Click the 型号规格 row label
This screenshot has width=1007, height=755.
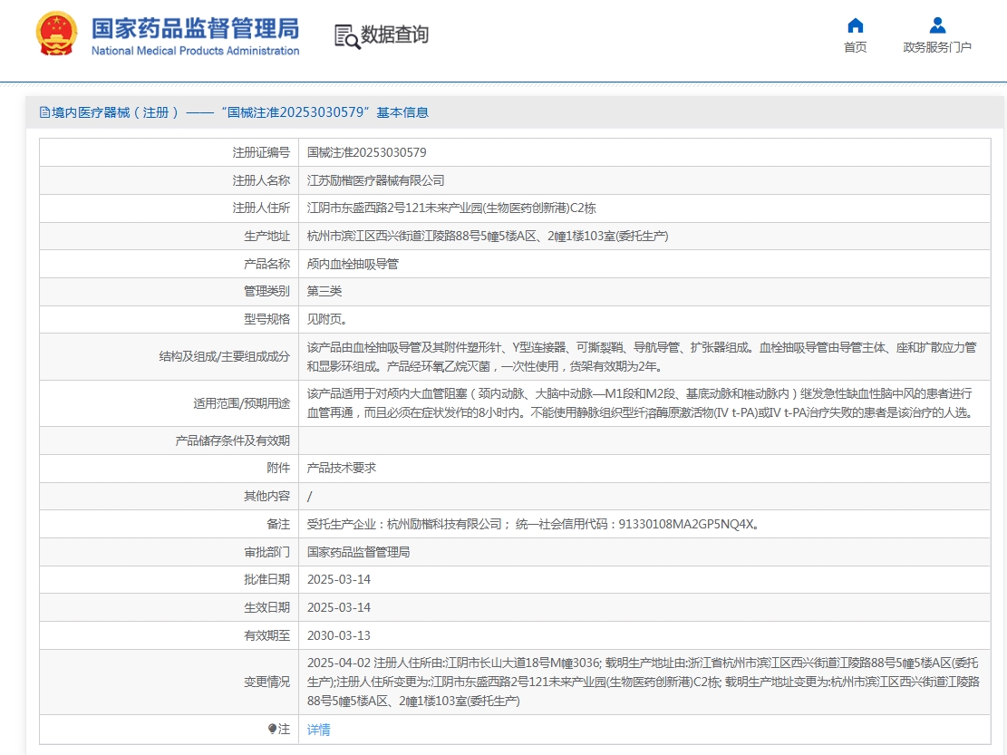[x=267, y=320]
